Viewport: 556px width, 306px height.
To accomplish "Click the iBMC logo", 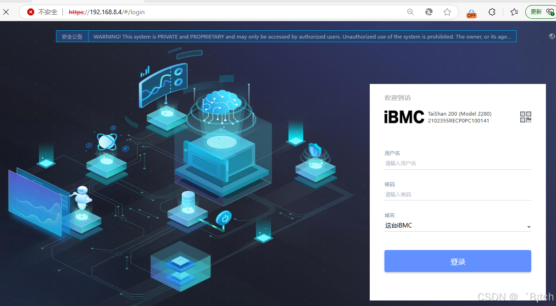I will point(404,117).
